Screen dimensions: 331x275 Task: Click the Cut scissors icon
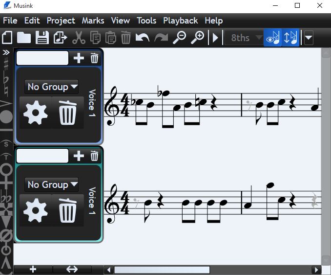tap(79, 38)
